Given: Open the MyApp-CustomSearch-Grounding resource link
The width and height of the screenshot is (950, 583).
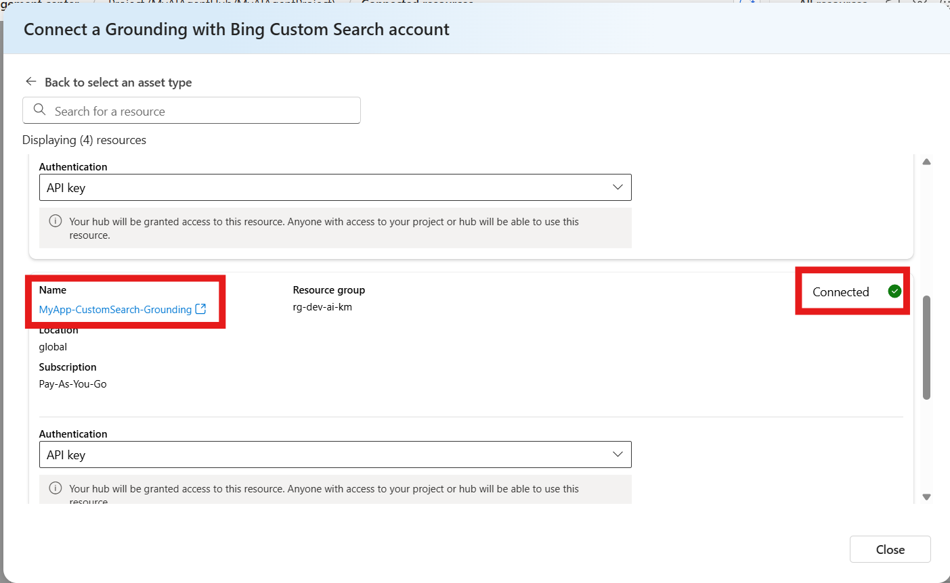Looking at the screenshot, I should (114, 309).
